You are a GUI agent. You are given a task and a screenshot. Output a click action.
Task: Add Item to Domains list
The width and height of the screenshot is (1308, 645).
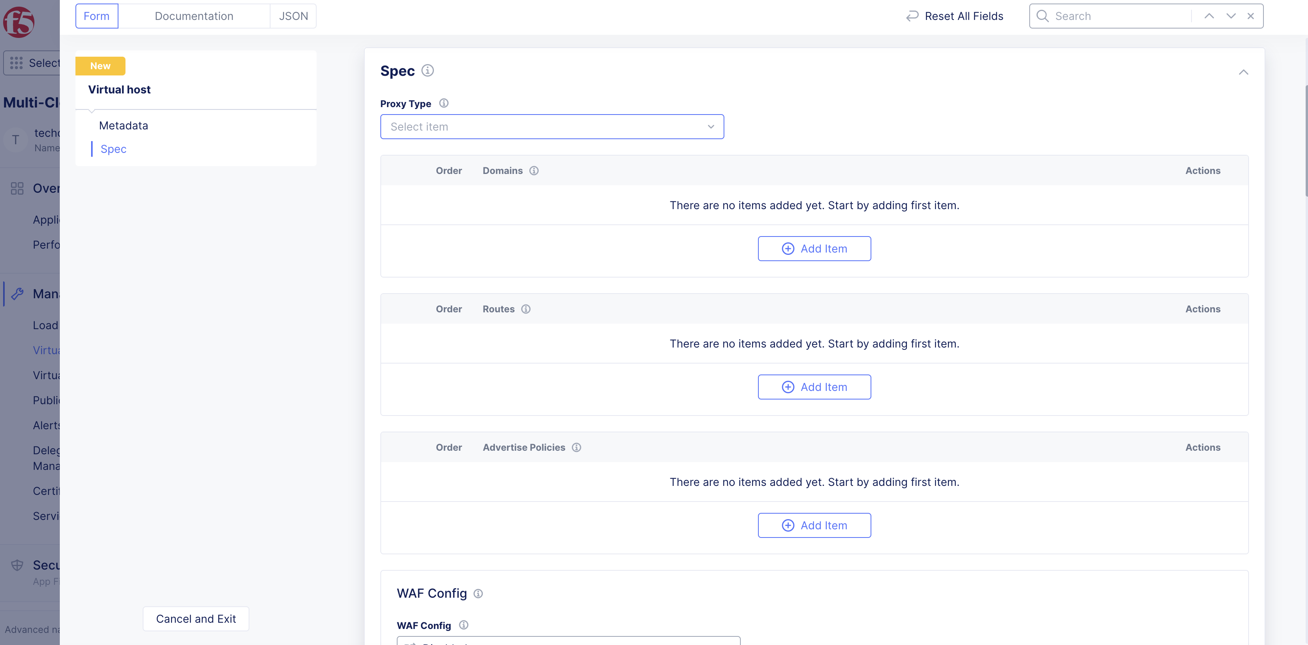[x=814, y=249]
